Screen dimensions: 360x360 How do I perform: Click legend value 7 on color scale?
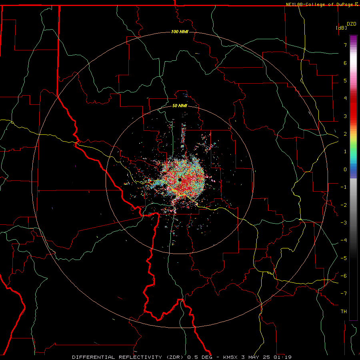(x=345, y=45)
